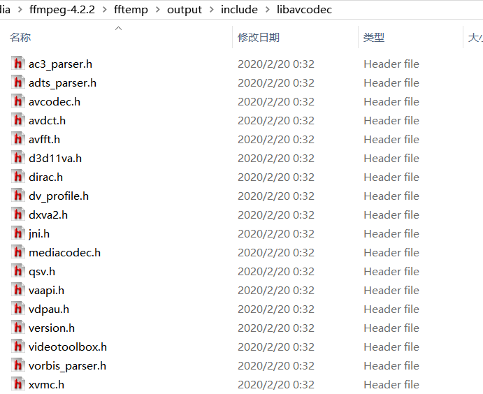Click the avfft.h file icon
Screen dimensions: 483x394
[x=18, y=139]
